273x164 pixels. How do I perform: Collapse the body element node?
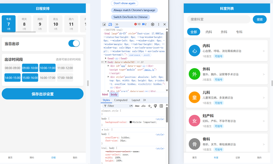[x=106, y=62]
